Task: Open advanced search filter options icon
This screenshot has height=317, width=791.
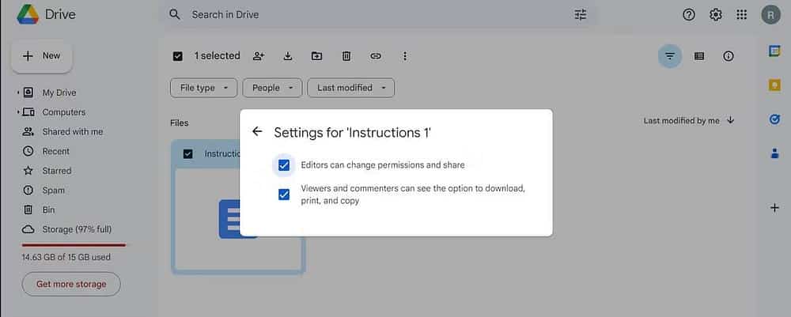Action: (581, 14)
